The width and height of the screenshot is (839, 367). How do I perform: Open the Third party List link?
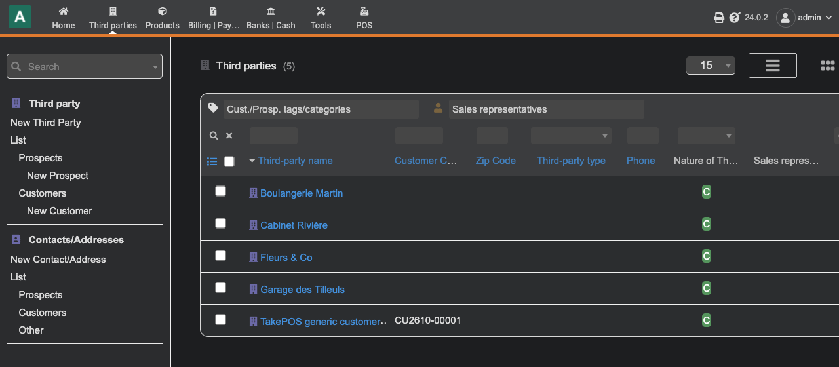tap(18, 140)
